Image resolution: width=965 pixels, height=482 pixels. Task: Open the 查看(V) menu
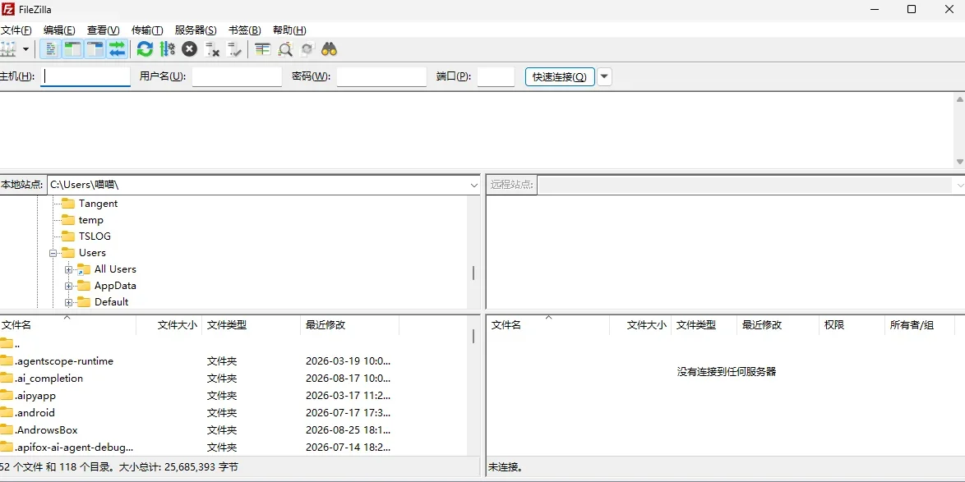(x=104, y=30)
